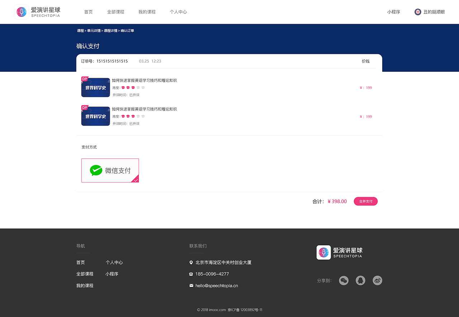Click the location pin icon next to the address
This screenshot has height=317, width=459.
click(x=191, y=262)
